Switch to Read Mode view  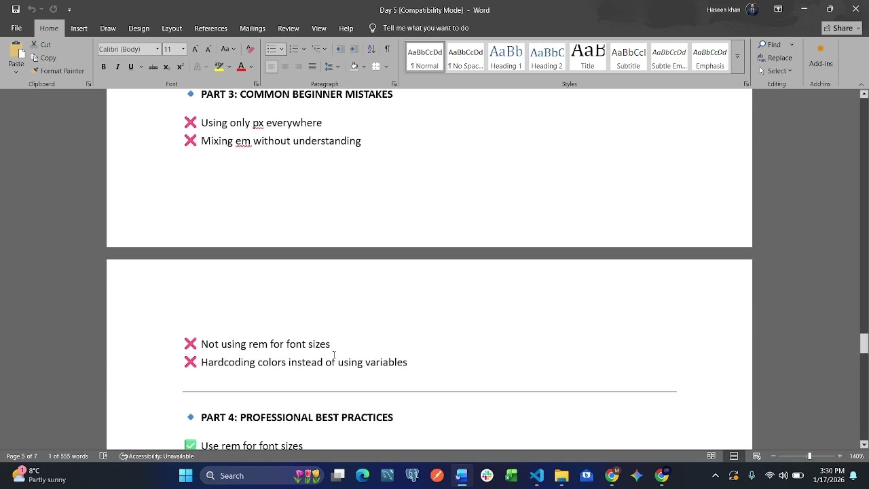pos(711,456)
